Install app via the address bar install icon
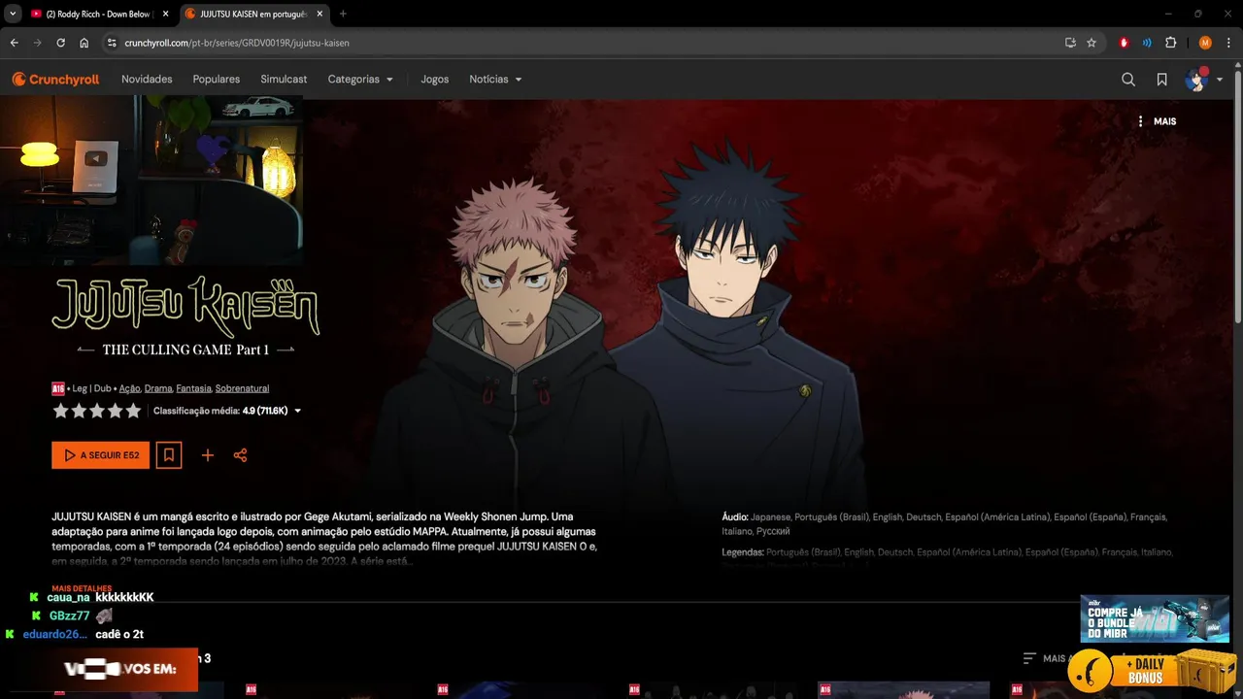Viewport: 1243px width, 699px height. (1070, 43)
